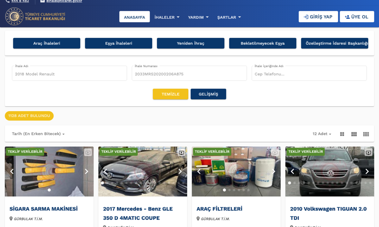Open the ANASAYFA tab
Screen dimensions: 379x227
(135, 17)
